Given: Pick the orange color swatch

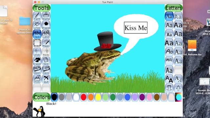Looking at the screenshot, I should pyautogui.click(x=91, y=97).
